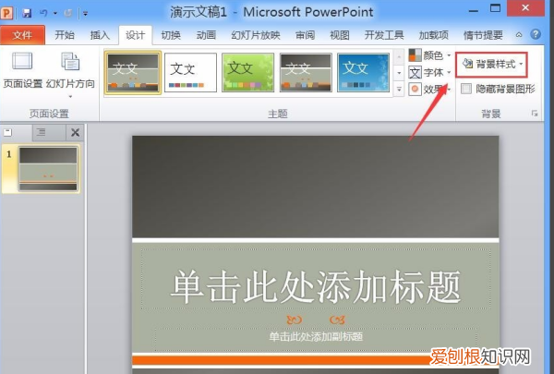This screenshot has width=554, height=374.
Task: Select the 设计 ribbon tab
Action: coord(136,35)
